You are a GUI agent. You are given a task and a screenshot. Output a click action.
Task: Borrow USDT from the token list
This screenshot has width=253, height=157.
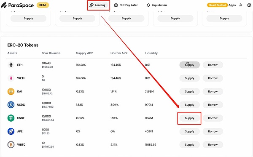(x=213, y=118)
